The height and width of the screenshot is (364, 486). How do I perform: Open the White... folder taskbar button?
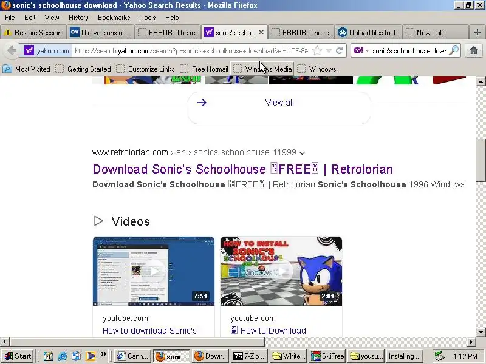(x=289, y=356)
